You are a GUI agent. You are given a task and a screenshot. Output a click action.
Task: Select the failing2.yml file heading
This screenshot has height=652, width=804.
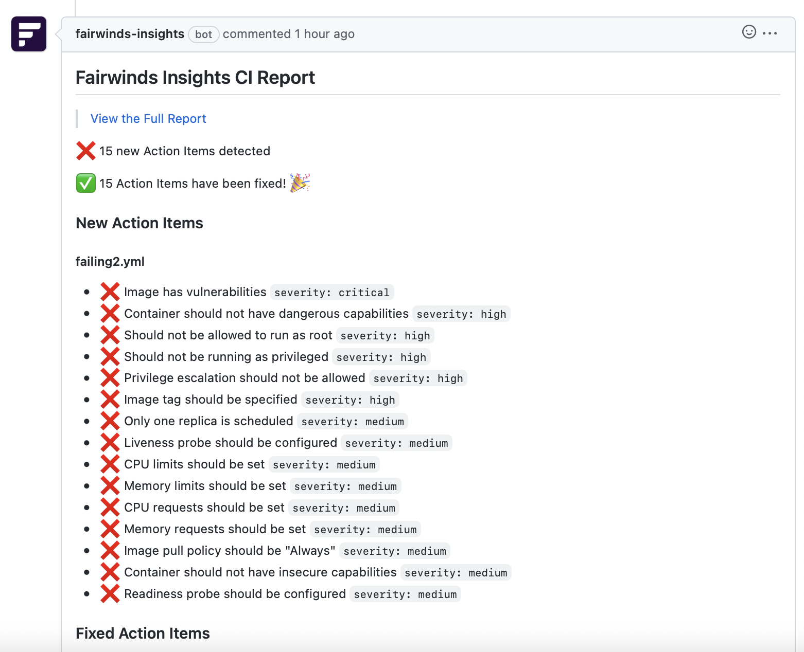(x=110, y=262)
